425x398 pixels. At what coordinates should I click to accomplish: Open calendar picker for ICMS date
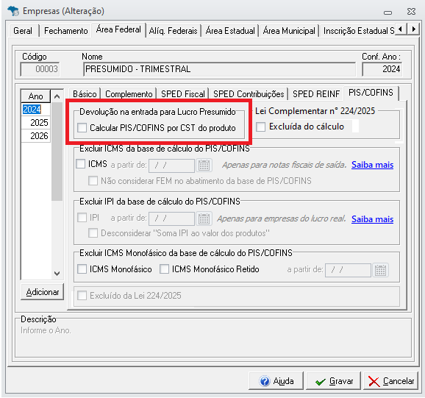tap(204, 165)
